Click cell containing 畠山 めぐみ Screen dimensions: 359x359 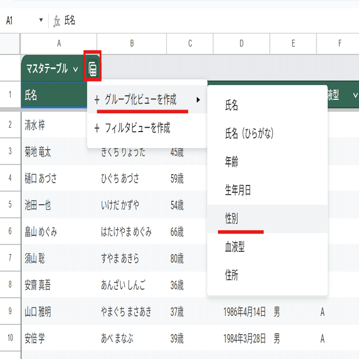point(59,232)
